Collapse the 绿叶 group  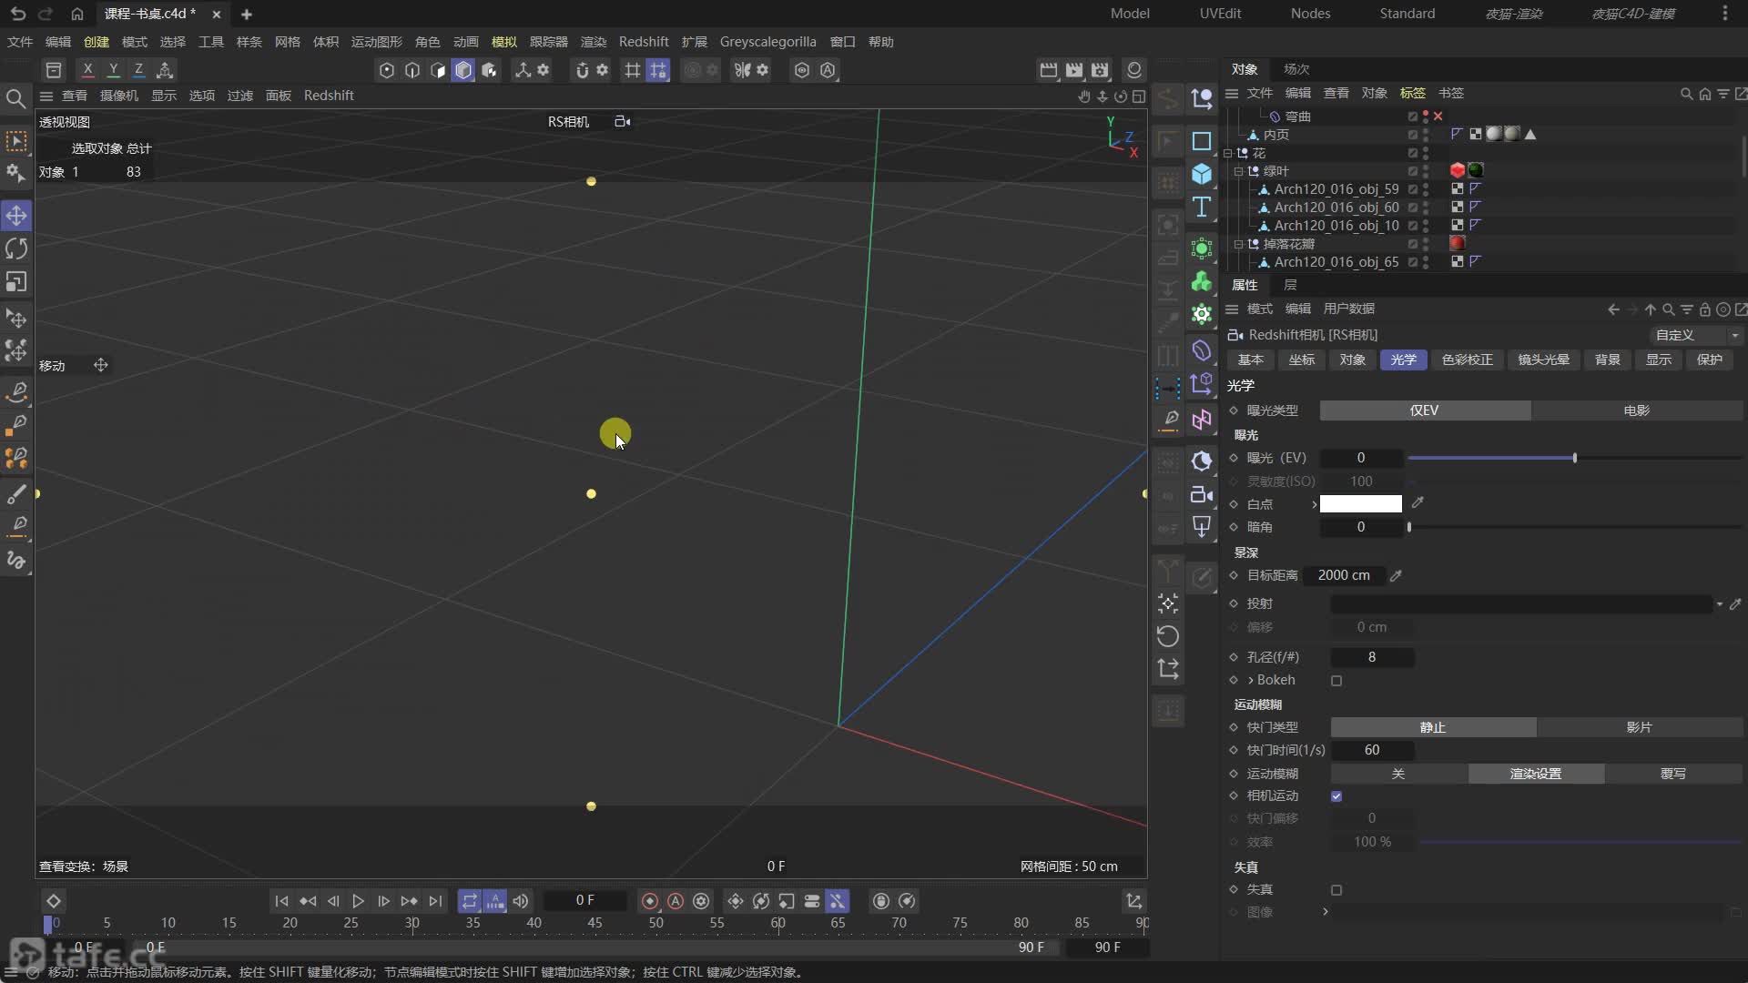[x=1238, y=171]
